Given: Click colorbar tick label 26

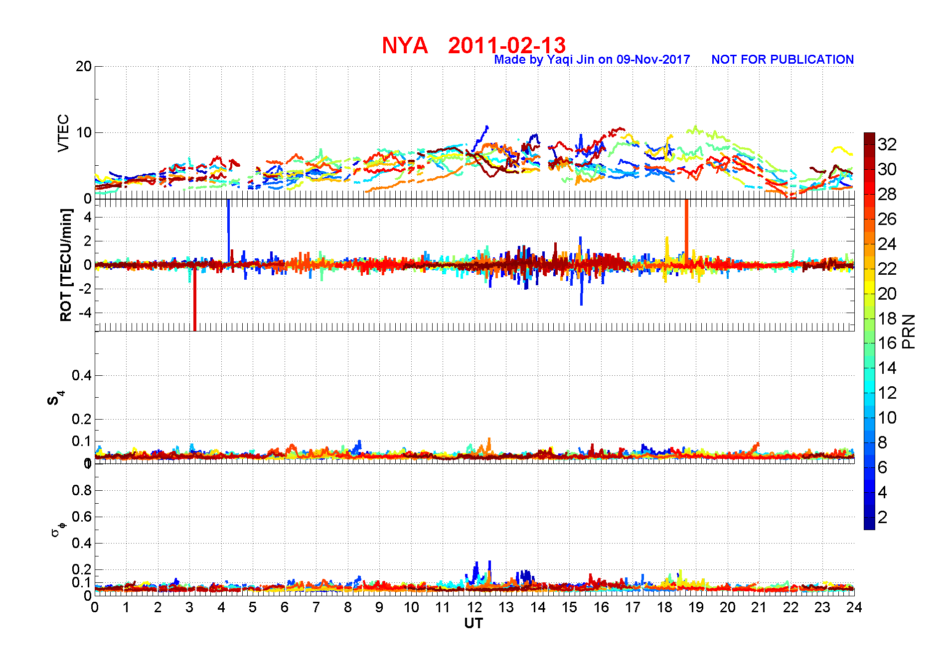Looking at the screenshot, I should click(x=887, y=219).
